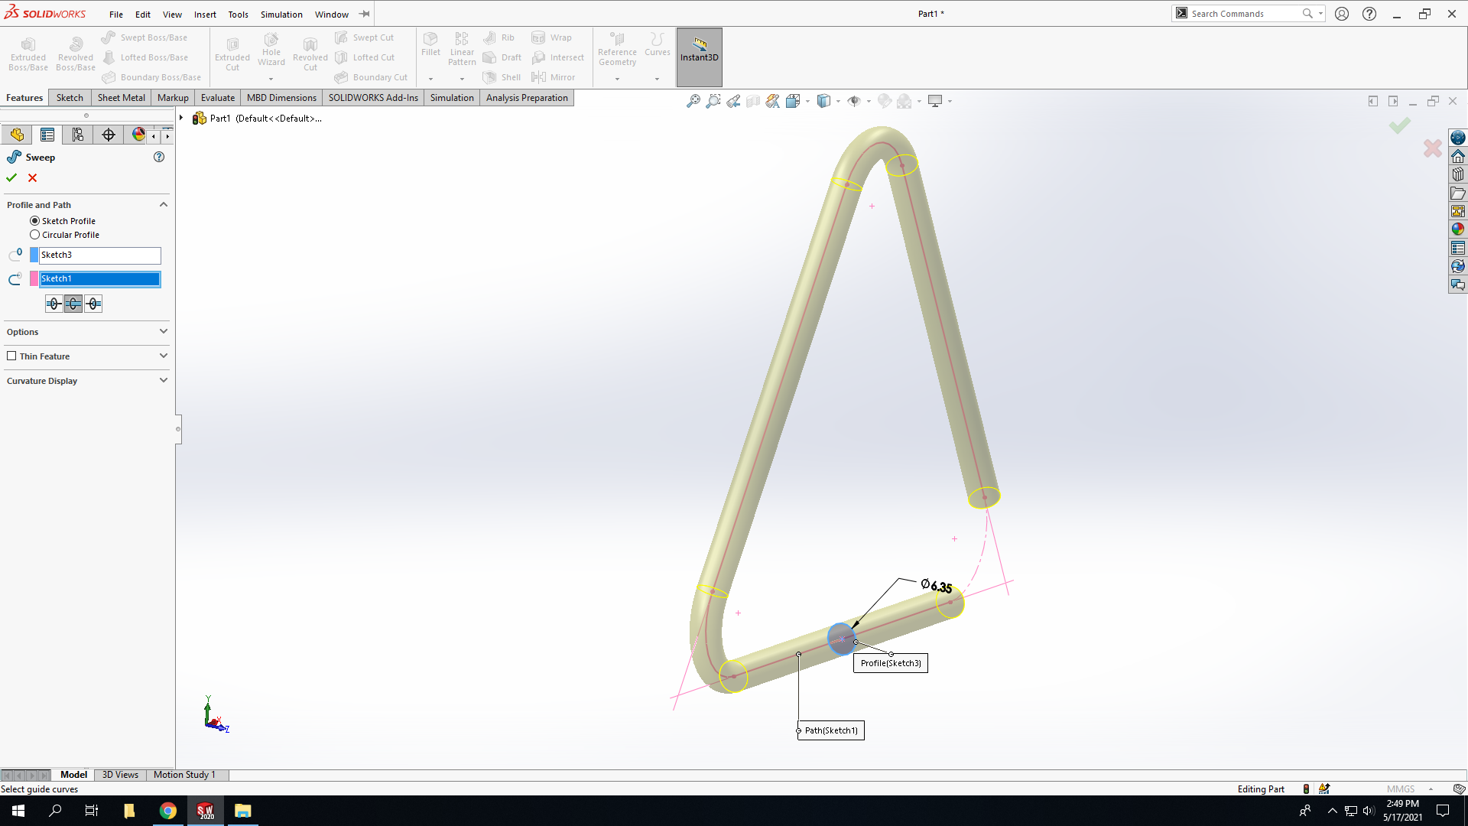Cancel the Sweep with red X
The width and height of the screenshot is (1468, 826).
(x=32, y=177)
